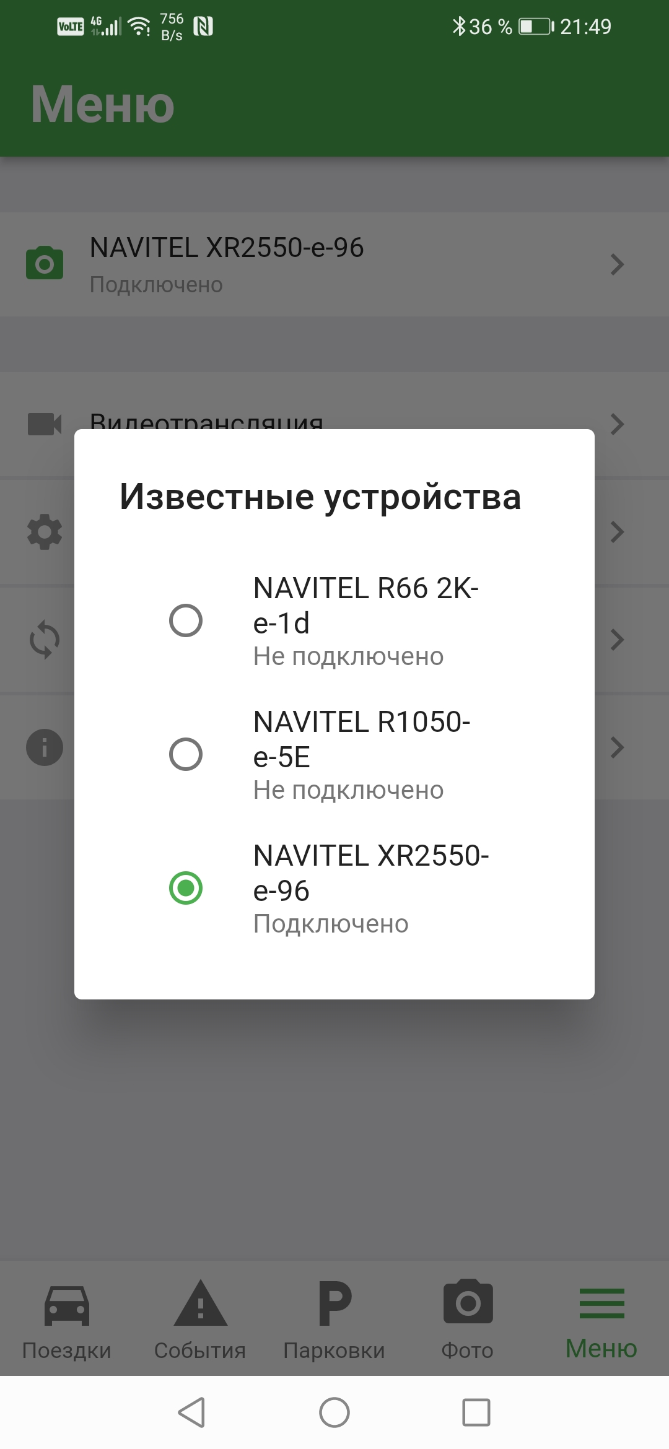Screen dimensions: 669x1449
Task: Switch to the Меню tab
Action: (601, 1319)
